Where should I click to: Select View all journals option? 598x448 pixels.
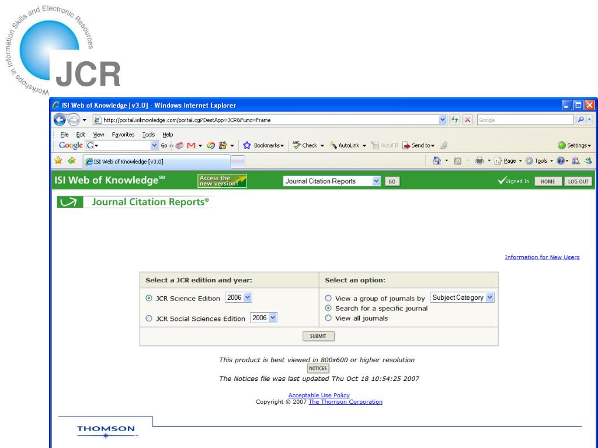pyautogui.click(x=328, y=318)
